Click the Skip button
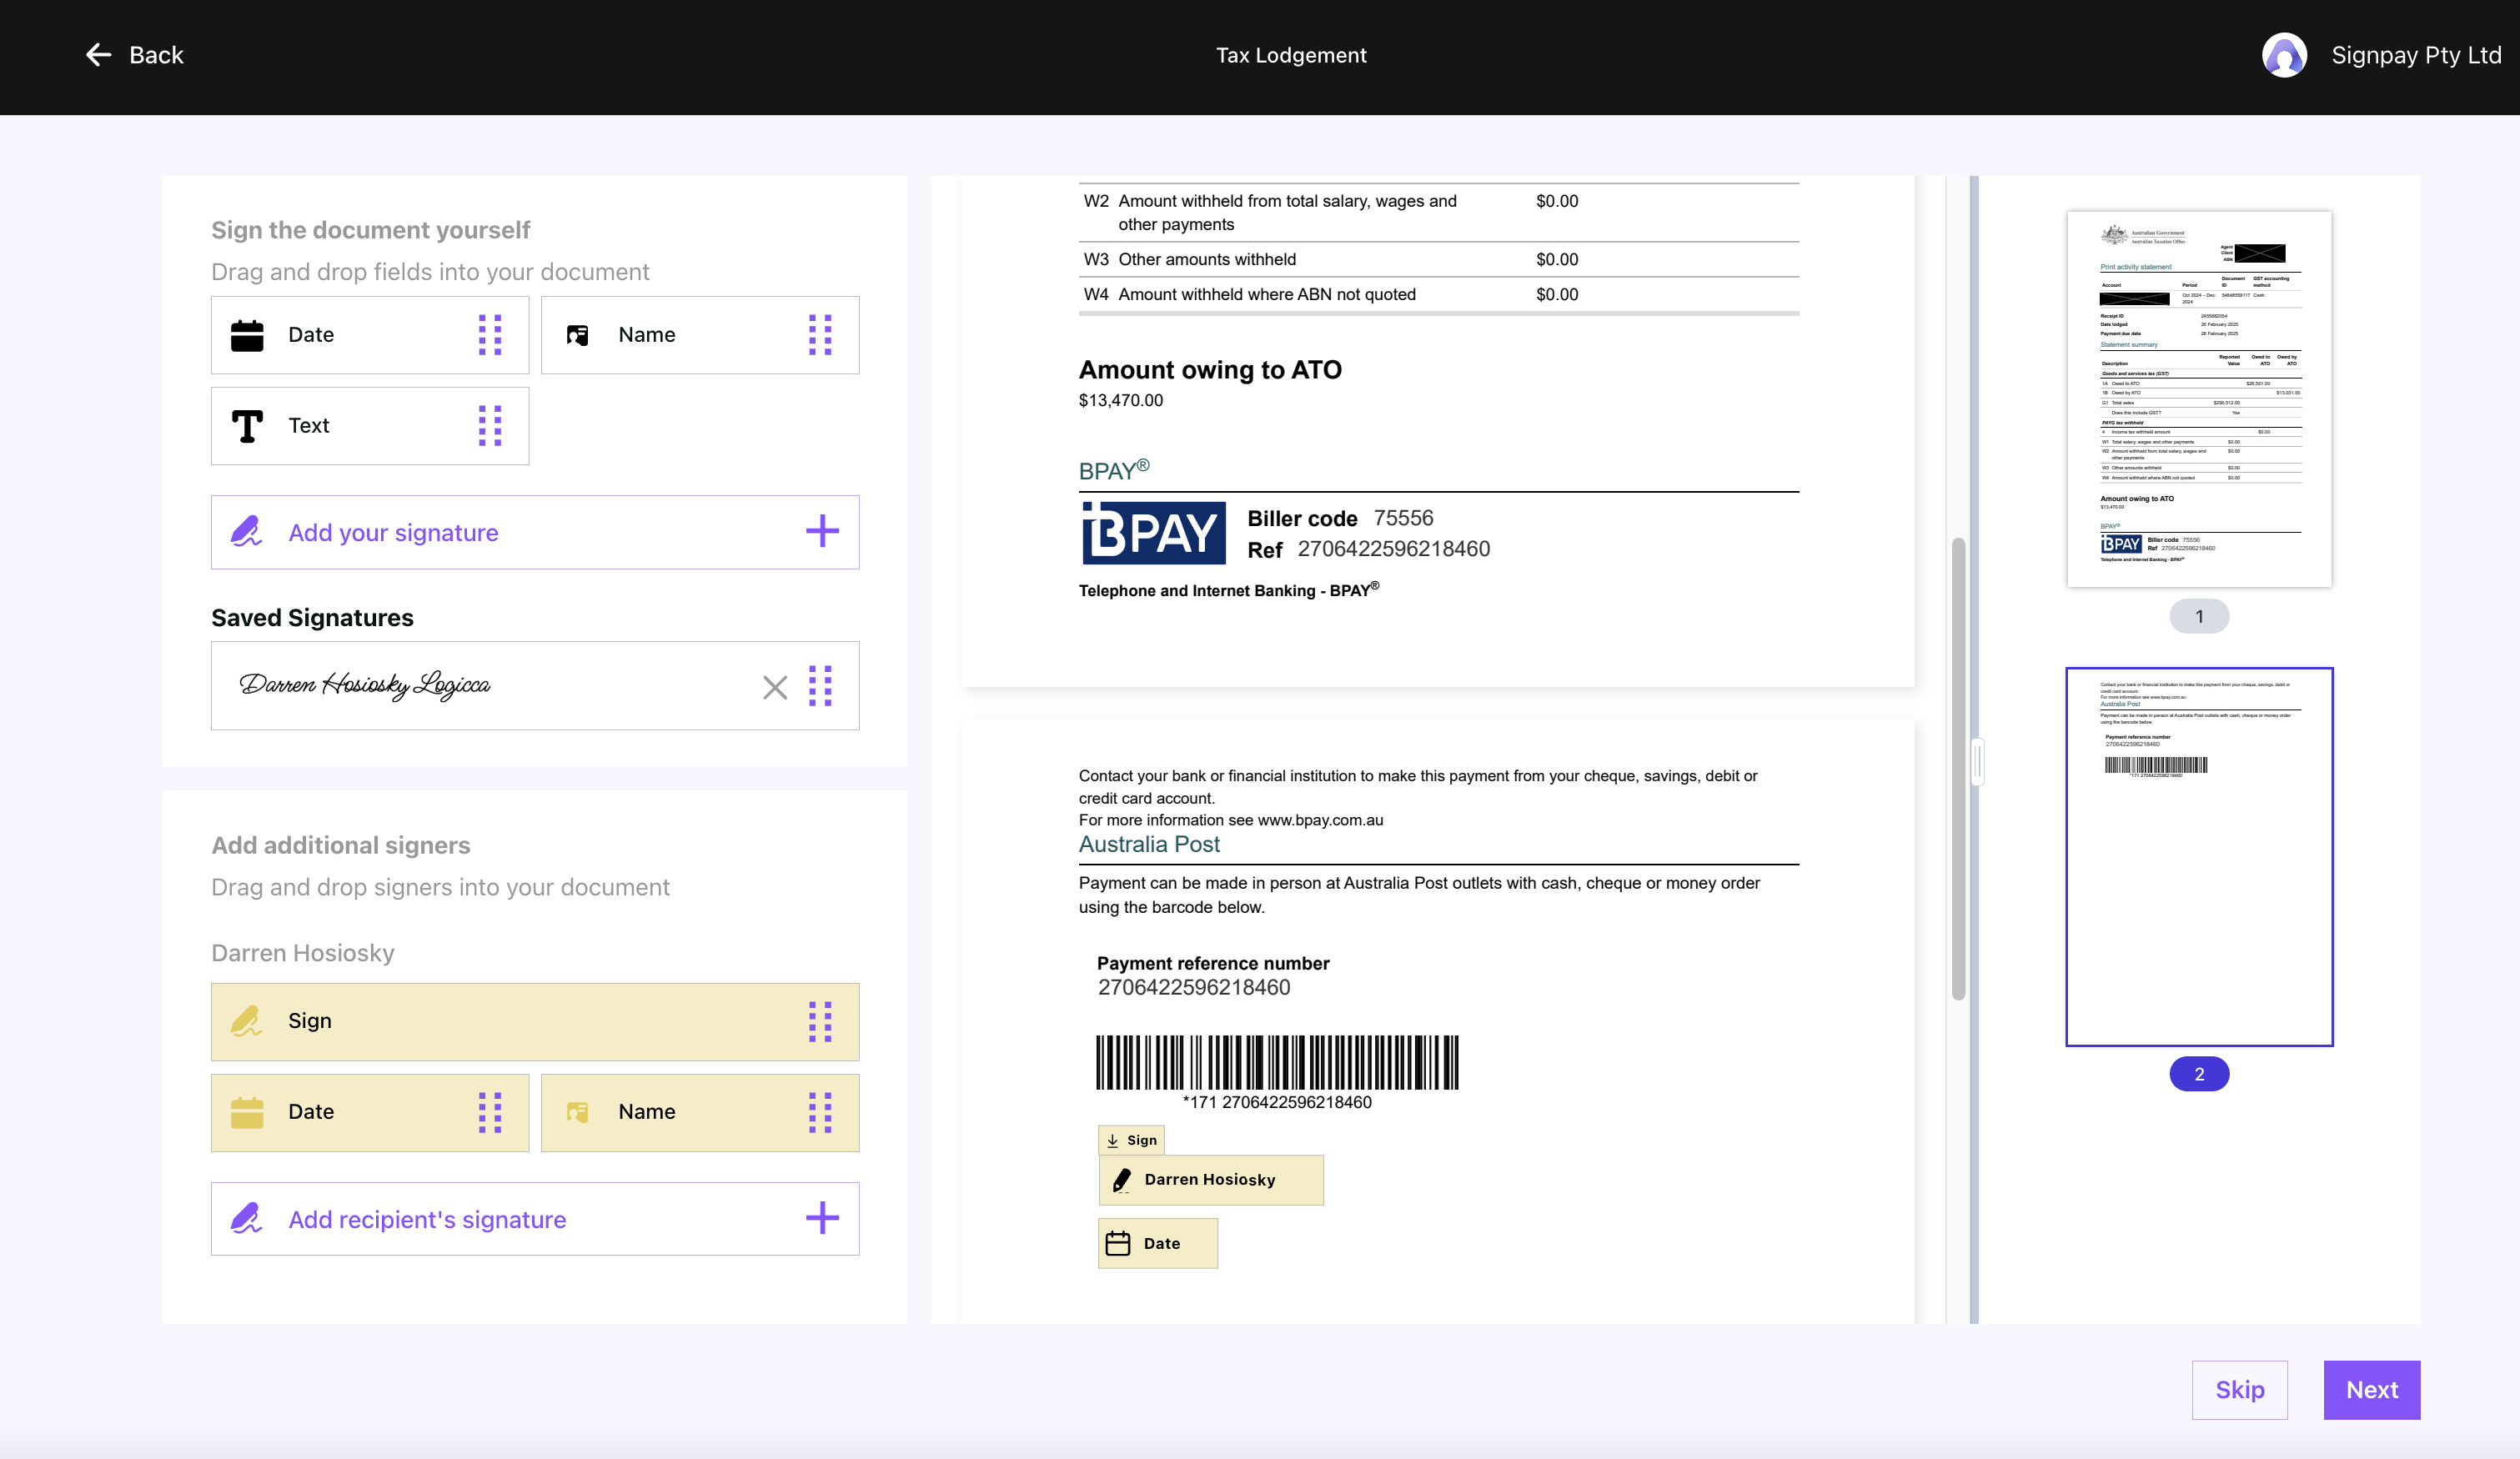Image resolution: width=2520 pixels, height=1459 pixels. click(2239, 1390)
